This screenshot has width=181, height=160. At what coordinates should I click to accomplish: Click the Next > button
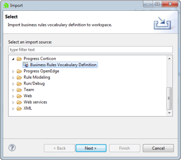point(91,148)
